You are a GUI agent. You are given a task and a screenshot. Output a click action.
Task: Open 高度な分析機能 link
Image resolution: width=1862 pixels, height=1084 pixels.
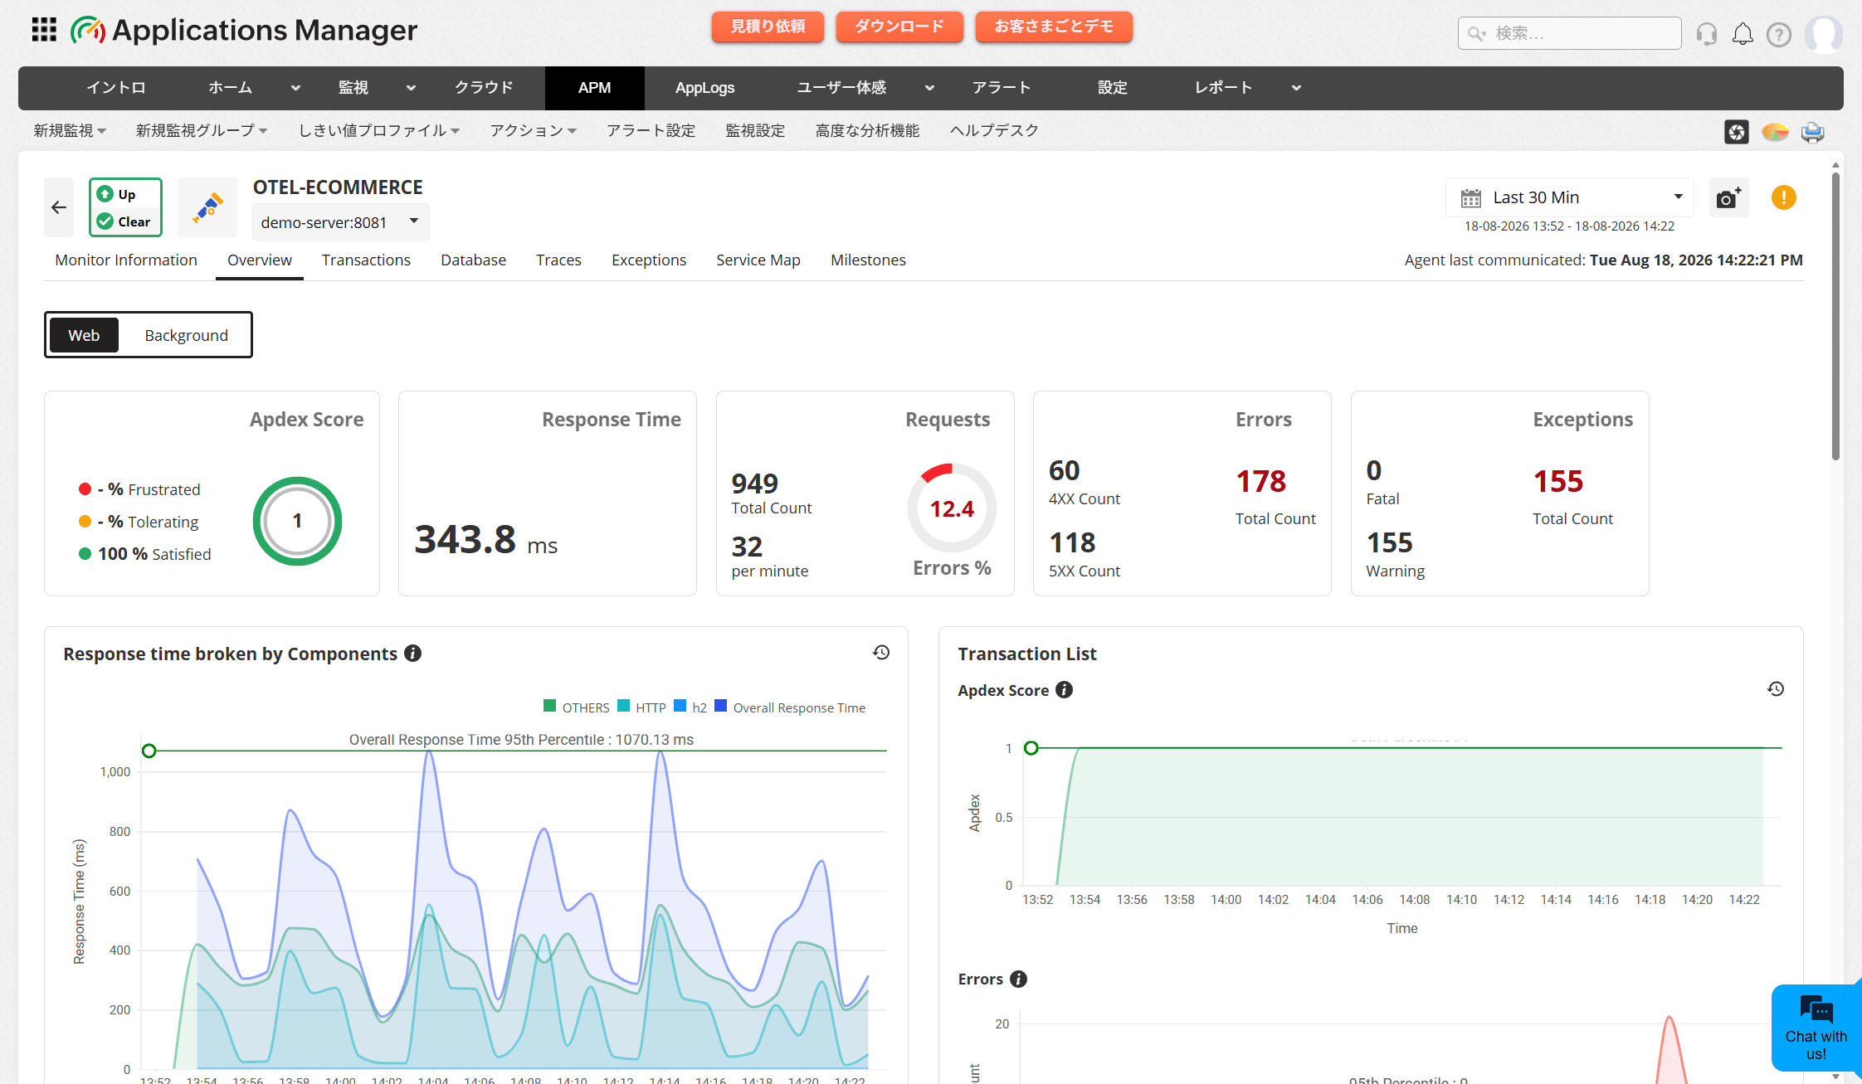(x=867, y=131)
